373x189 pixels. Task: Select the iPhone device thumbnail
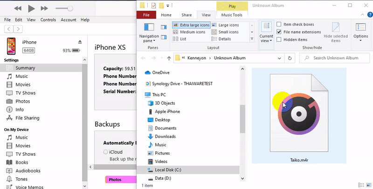[x=11, y=46]
